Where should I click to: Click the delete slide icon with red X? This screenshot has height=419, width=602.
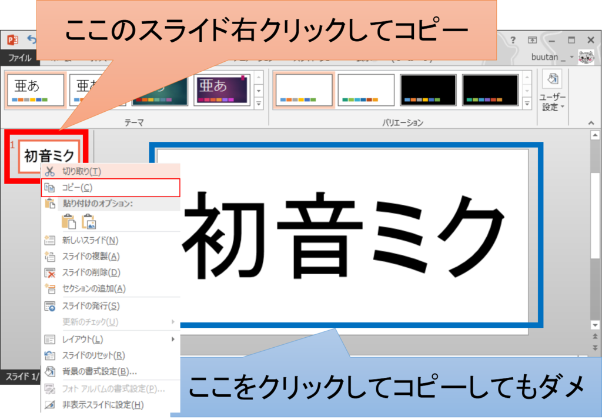(50, 273)
